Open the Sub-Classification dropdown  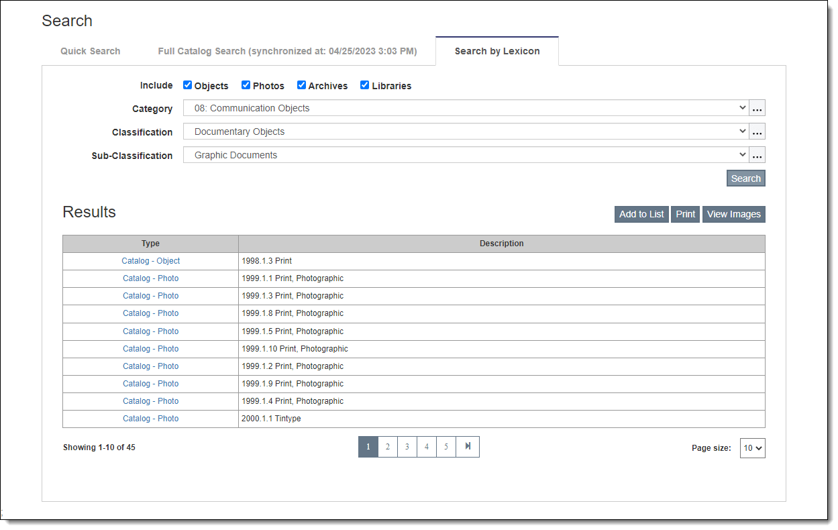point(466,155)
